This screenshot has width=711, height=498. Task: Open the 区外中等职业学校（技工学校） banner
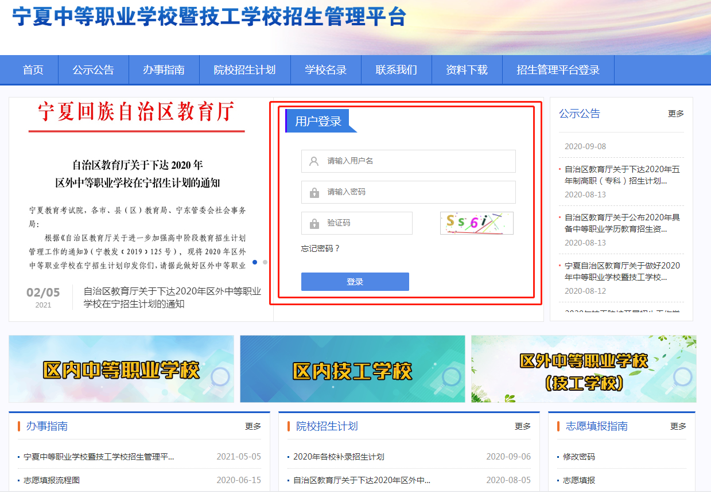point(584,369)
